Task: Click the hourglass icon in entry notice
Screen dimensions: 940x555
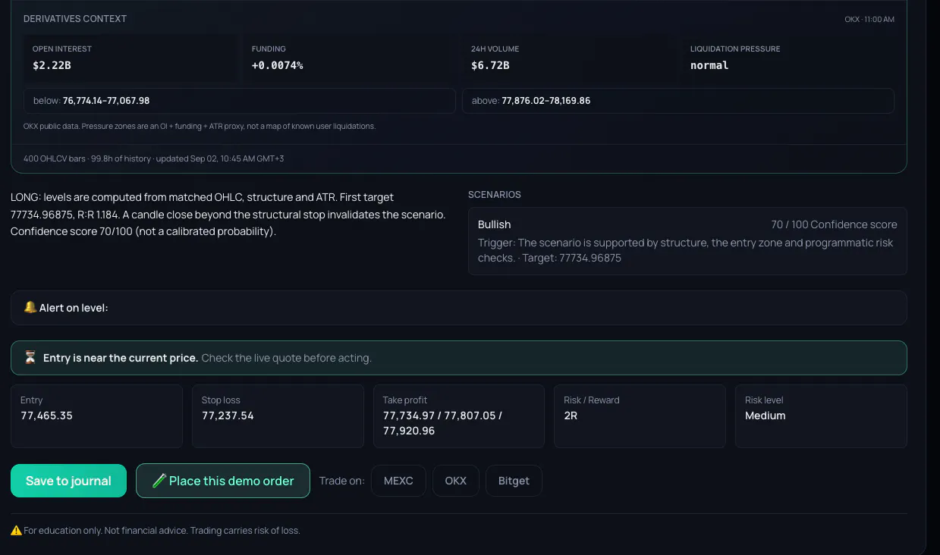Action: (x=30, y=358)
